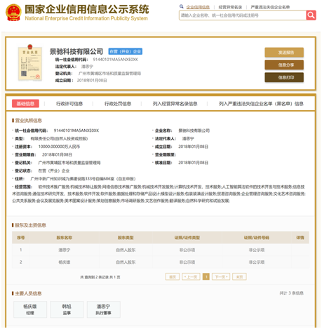
Task: Click the 首页 pagination button
Action: point(173,277)
